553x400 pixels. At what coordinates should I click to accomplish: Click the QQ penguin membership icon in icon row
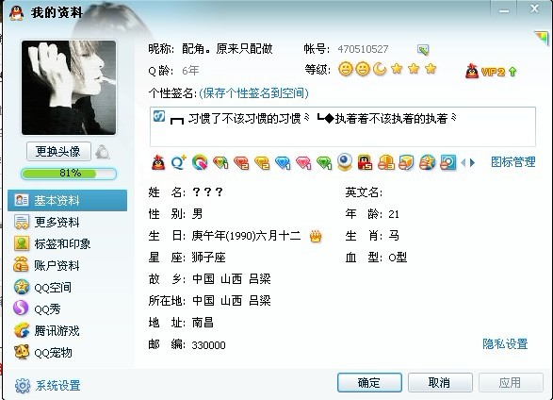click(158, 163)
